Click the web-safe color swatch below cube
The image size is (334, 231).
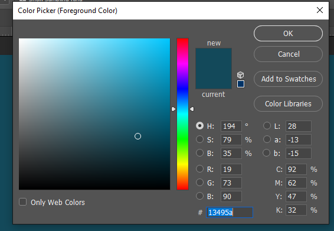[x=241, y=84]
